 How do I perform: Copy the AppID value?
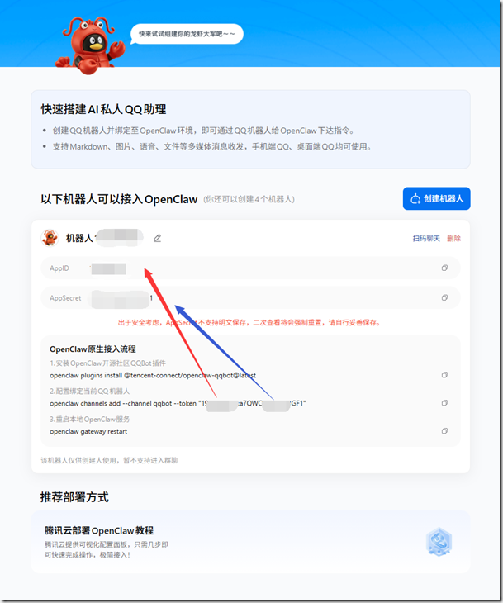(444, 268)
